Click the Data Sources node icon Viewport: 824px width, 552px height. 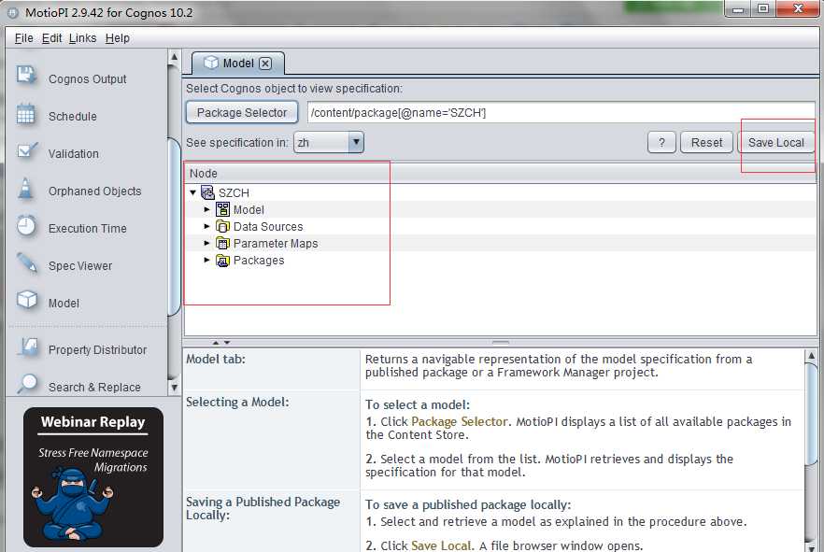pos(222,226)
